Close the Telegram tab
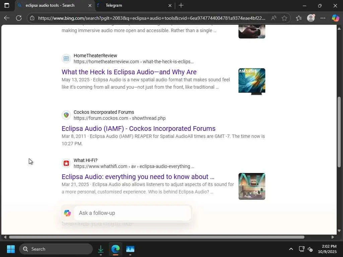This screenshot has height=257, width=343. [170, 6]
